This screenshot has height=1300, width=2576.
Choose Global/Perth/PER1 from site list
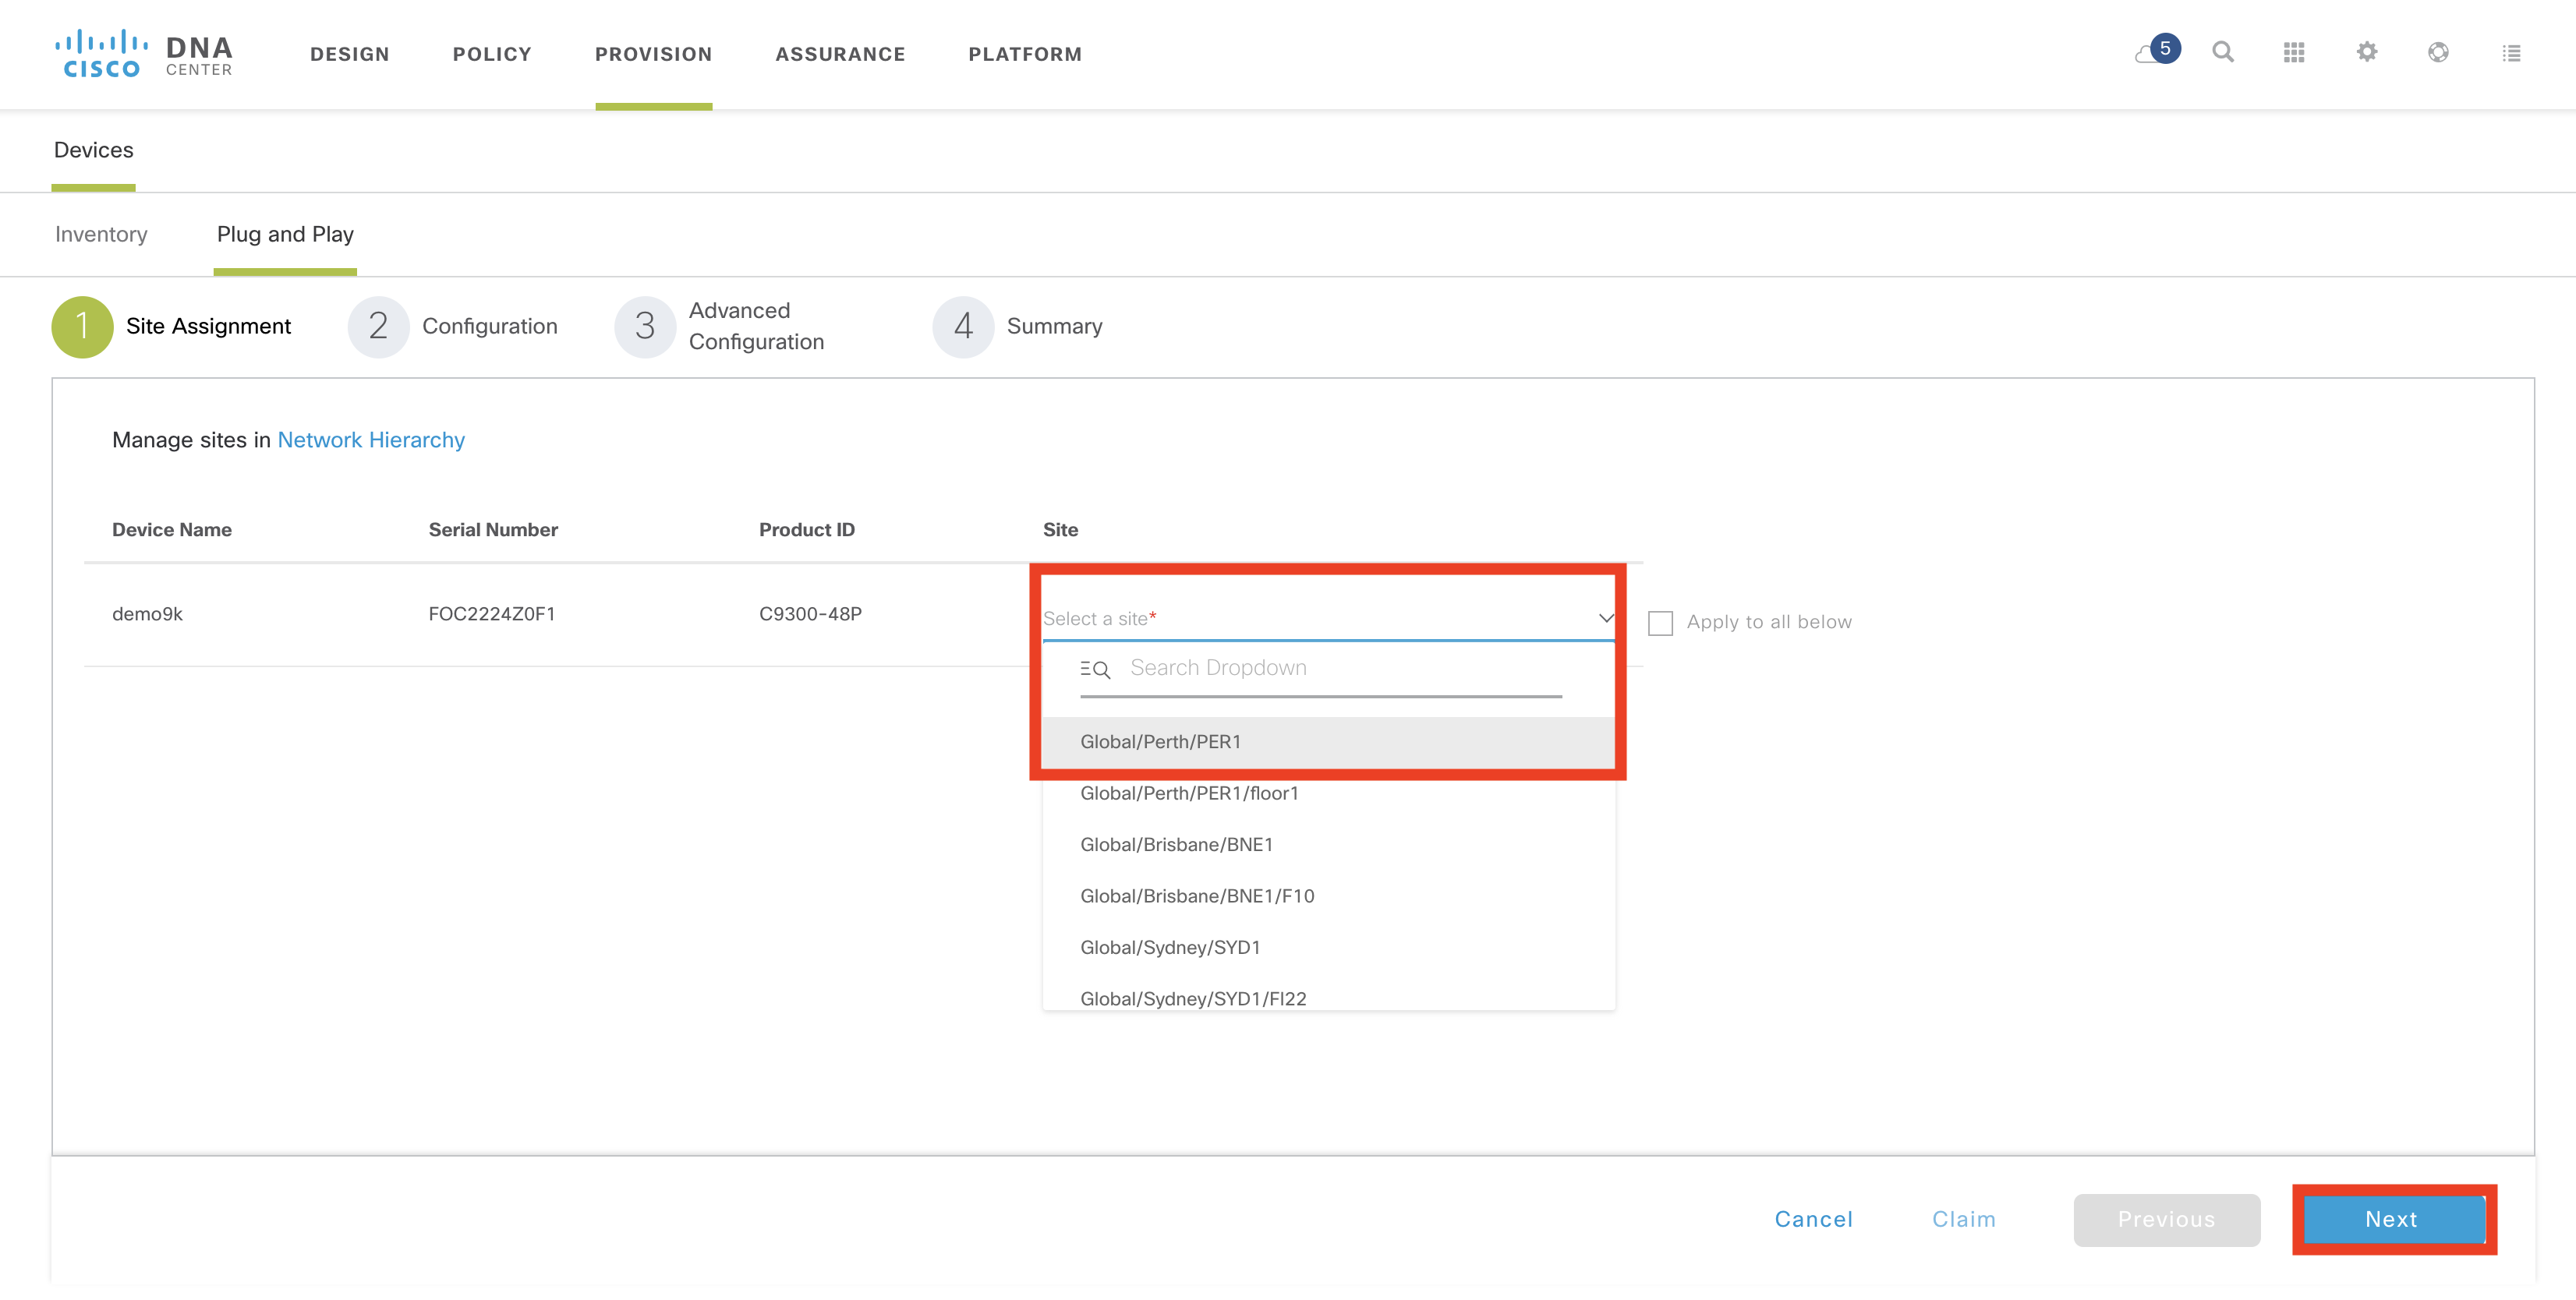(x=1160, y=742)
